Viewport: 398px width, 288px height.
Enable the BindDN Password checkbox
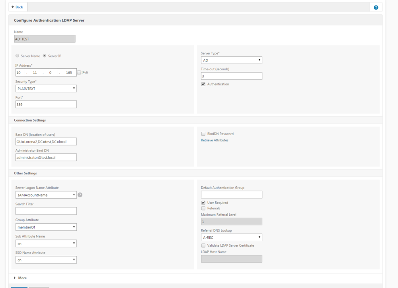(x=203, y=133)
